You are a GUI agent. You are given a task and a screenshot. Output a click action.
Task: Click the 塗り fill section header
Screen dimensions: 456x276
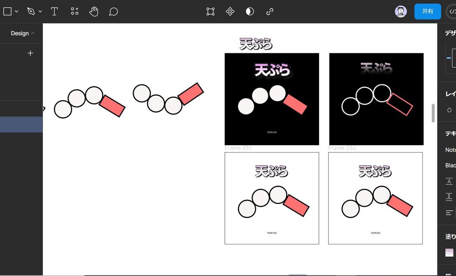[451, 237]
